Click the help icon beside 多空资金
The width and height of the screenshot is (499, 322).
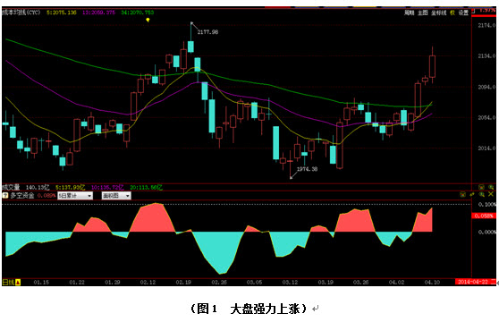click(x=5, y=195)
